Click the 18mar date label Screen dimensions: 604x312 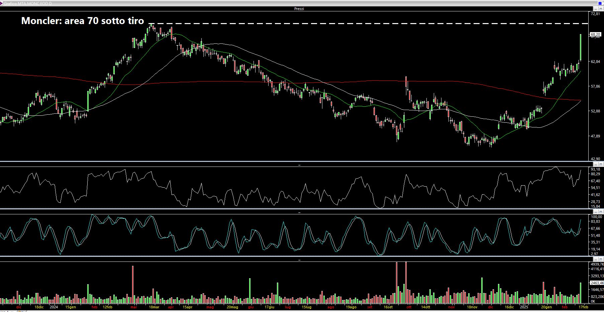click(154, 307)
